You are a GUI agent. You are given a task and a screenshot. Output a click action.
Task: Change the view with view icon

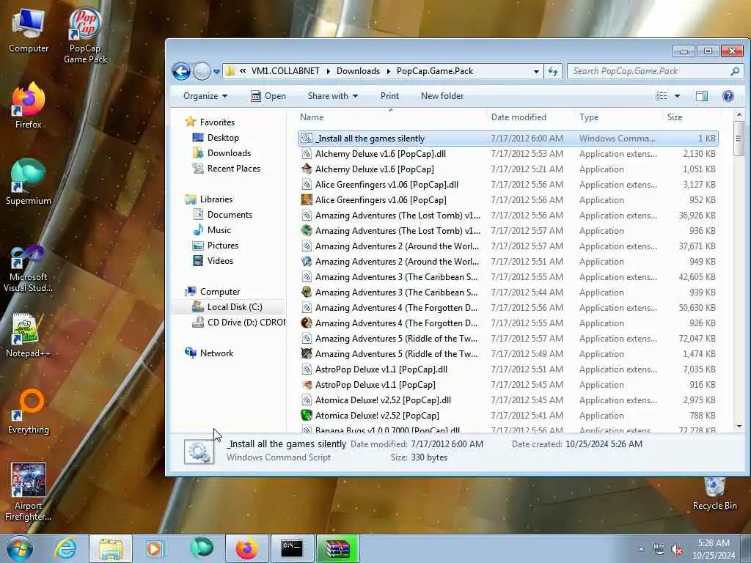[662, 96]
